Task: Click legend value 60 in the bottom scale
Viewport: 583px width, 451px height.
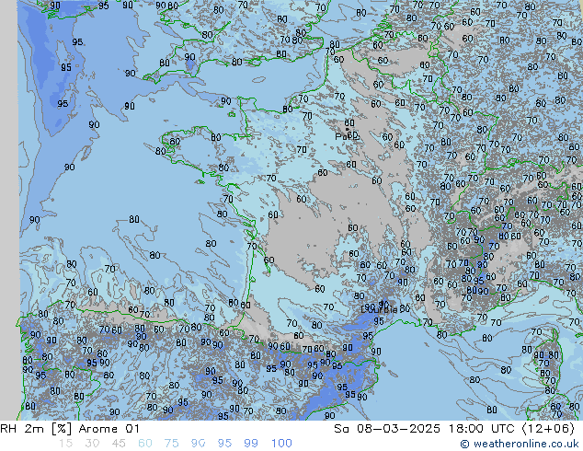Action: pos(145,444)
